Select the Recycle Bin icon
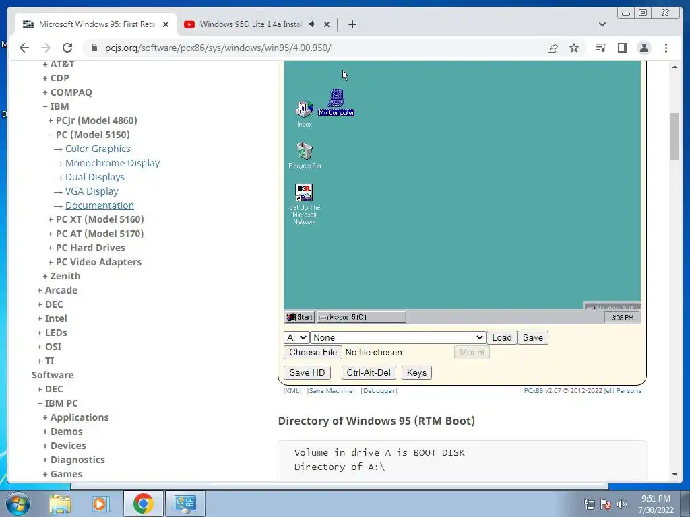Image resolution: width=690 pixels, height=517 pixels. point(305,156)
